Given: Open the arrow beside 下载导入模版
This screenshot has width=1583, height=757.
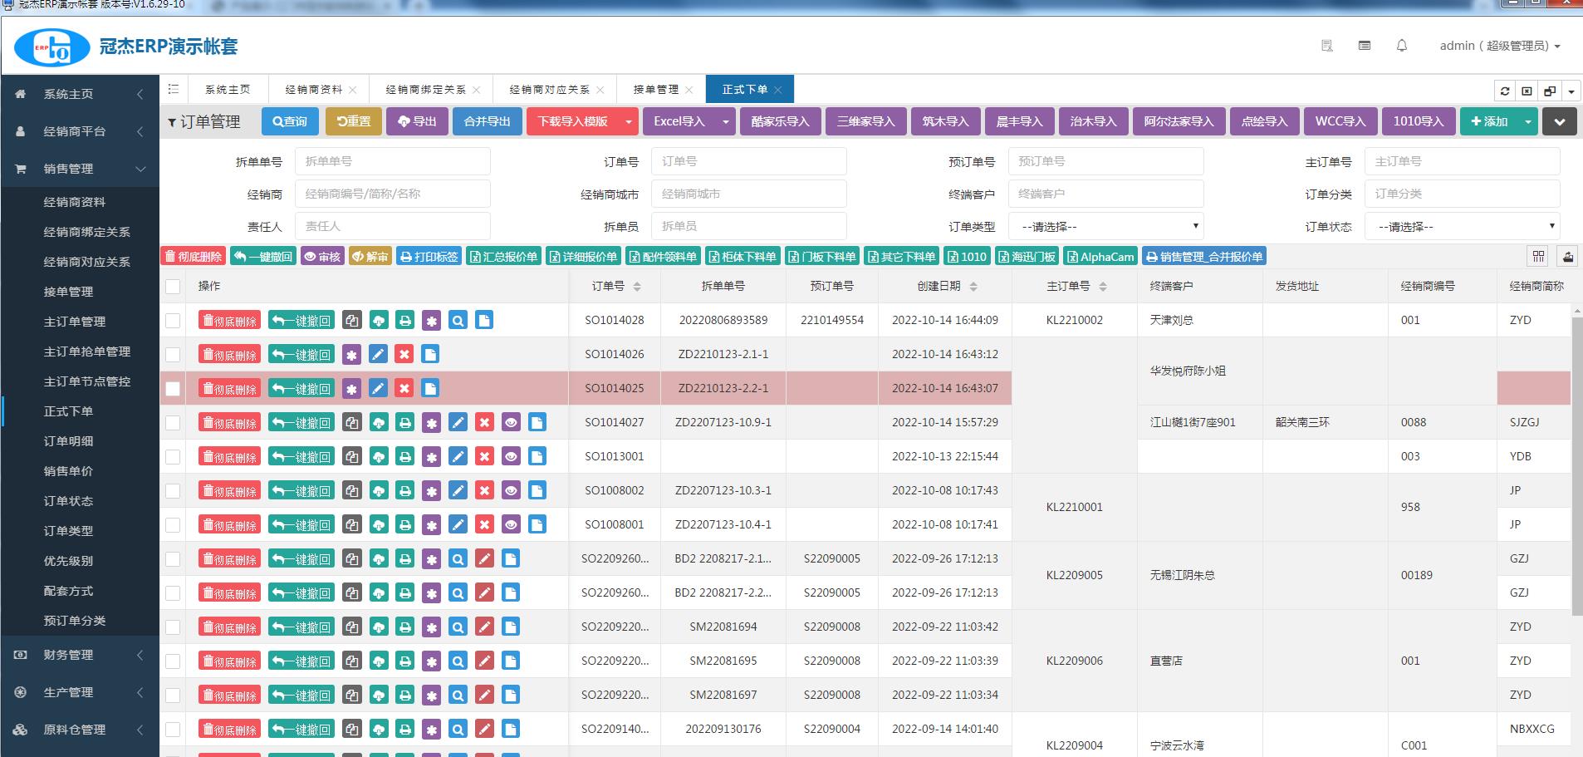Looking at the screenshot, I should click(x=629, y=121).
